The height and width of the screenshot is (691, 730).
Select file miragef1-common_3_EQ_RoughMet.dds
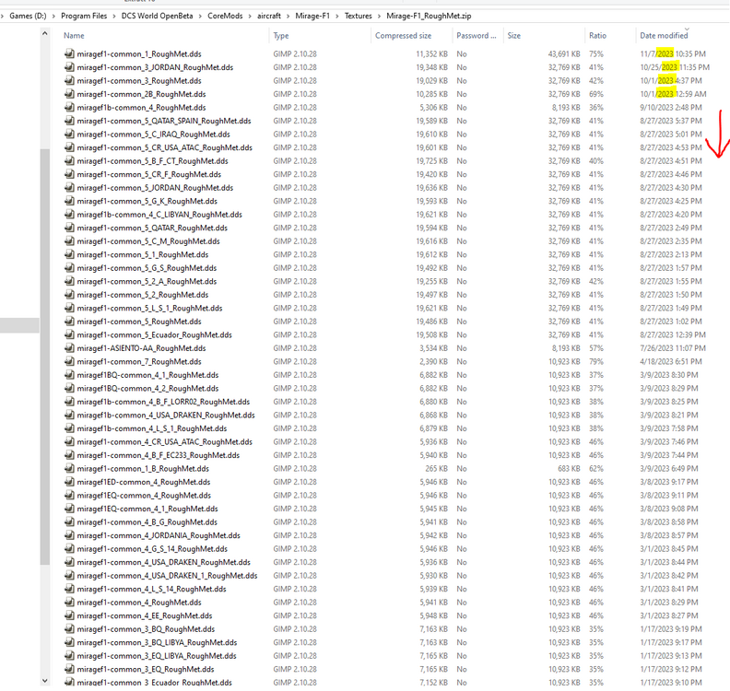click(146, 669)
